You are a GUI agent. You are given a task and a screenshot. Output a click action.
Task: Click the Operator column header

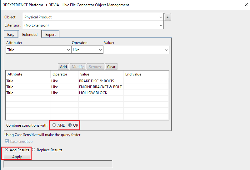(x=64, y=74)
